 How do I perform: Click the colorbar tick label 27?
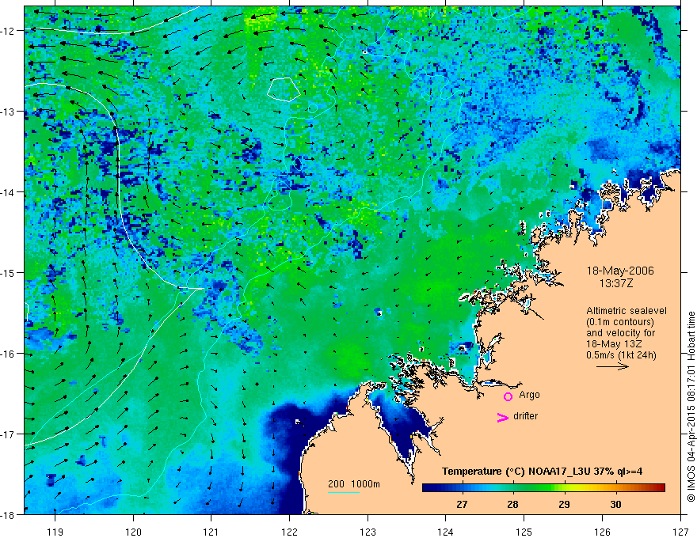462,504
